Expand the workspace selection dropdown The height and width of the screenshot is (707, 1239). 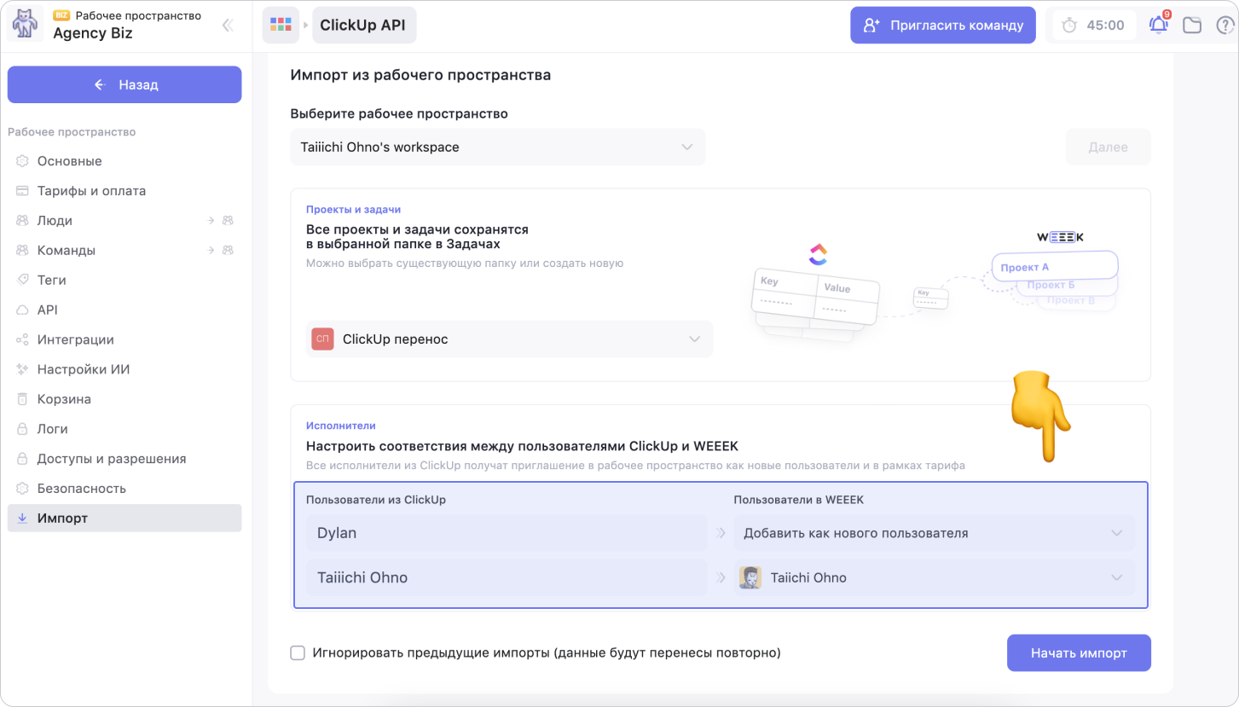pos(497,148)
